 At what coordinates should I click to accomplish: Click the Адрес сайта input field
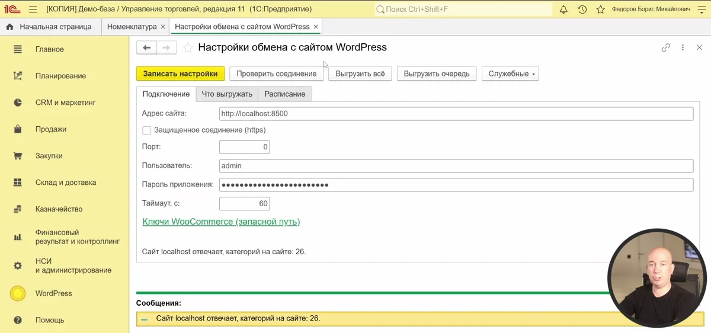click(x=456, y=113)
